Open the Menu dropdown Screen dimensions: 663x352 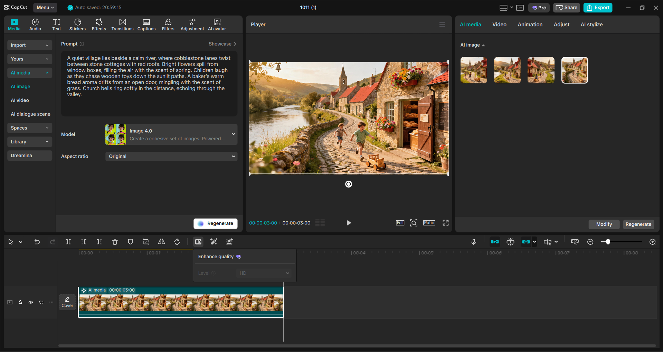[x=45, y=7]
